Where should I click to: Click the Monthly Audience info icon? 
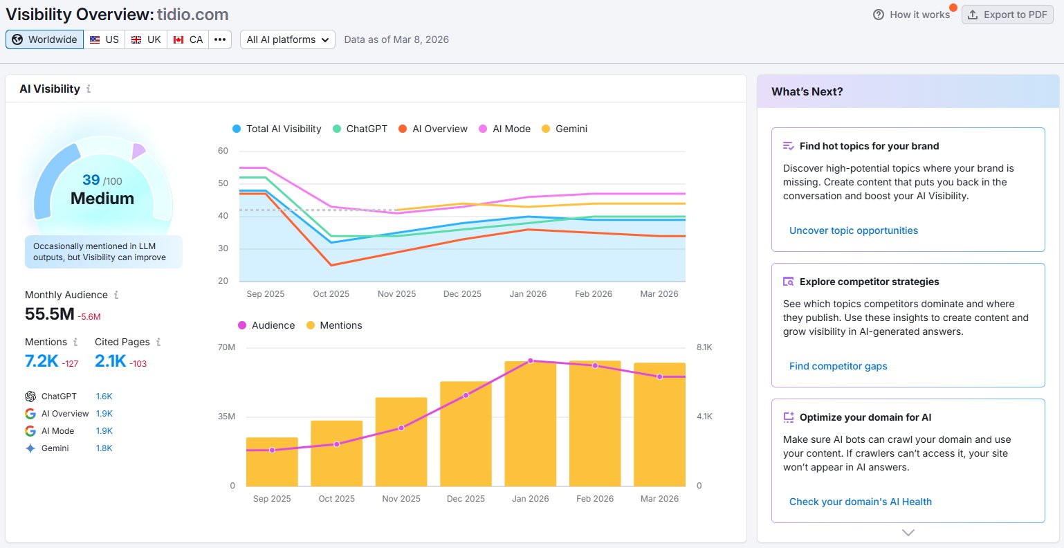(x=116, y=295)
